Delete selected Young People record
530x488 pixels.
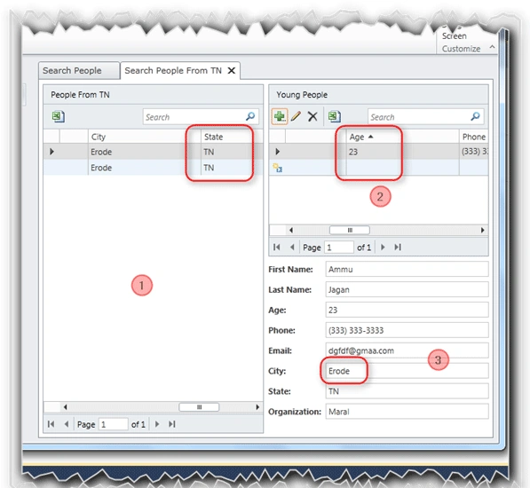point(312,116)
